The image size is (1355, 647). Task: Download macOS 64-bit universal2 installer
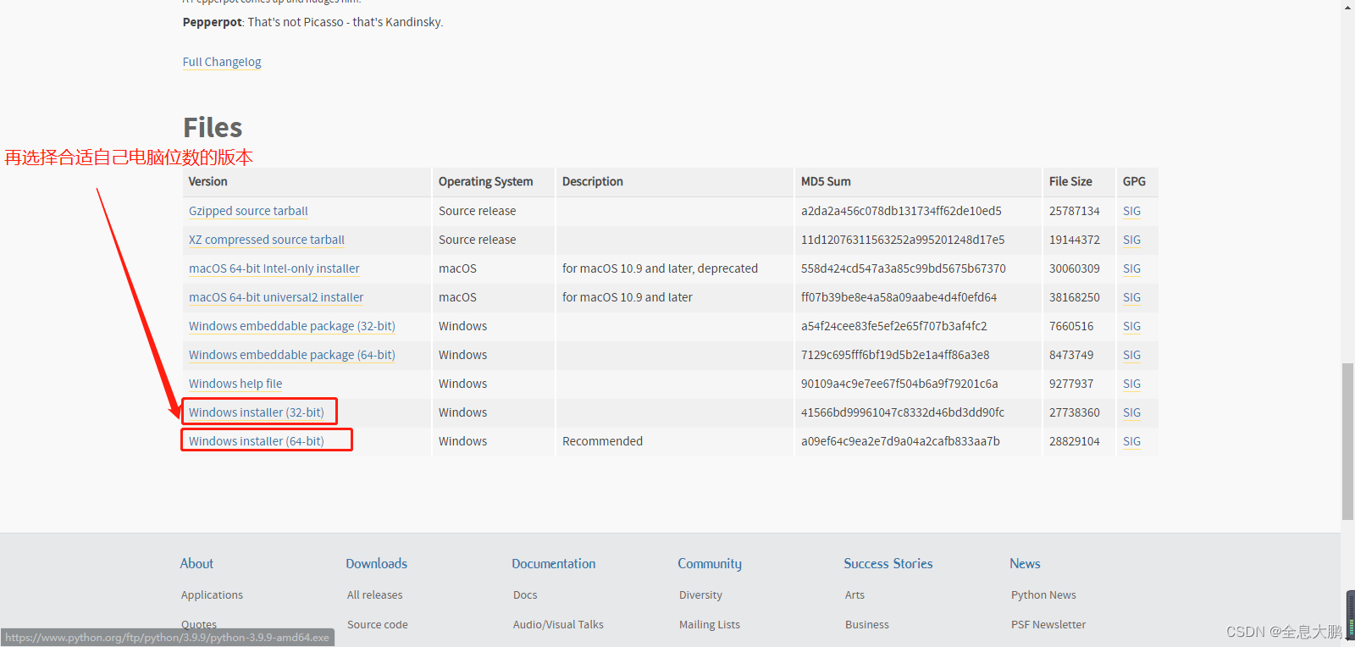click(x=276, y=297)
